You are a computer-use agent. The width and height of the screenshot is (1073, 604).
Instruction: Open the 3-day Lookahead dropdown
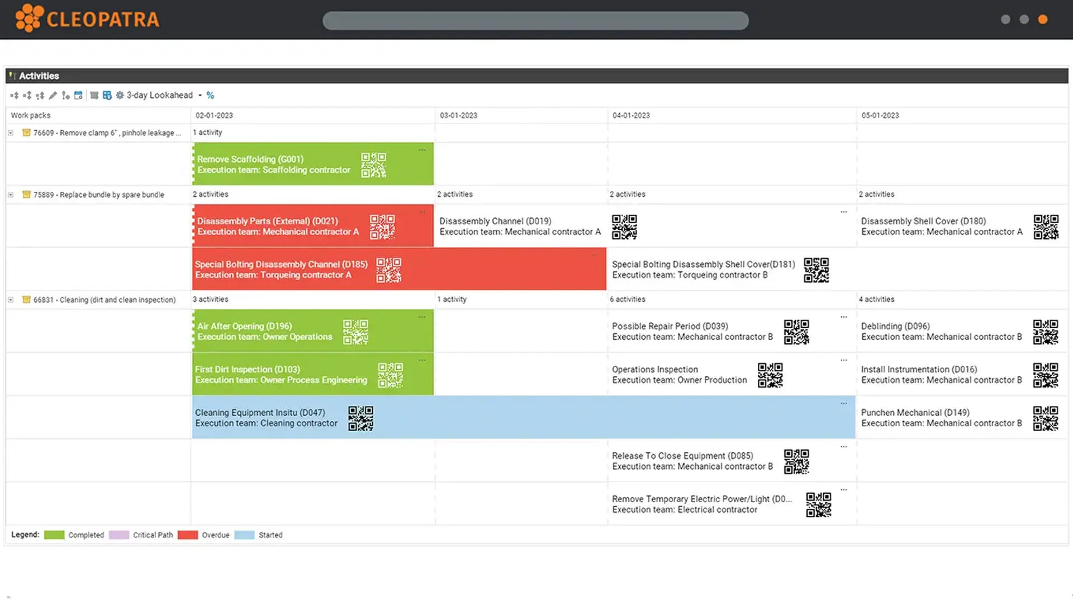(x=164, y=95)
